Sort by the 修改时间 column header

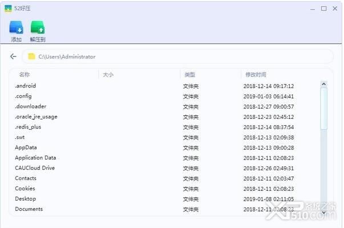click(256, 75)
